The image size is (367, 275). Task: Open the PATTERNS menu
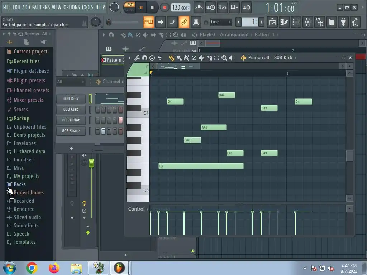(41, 7)
